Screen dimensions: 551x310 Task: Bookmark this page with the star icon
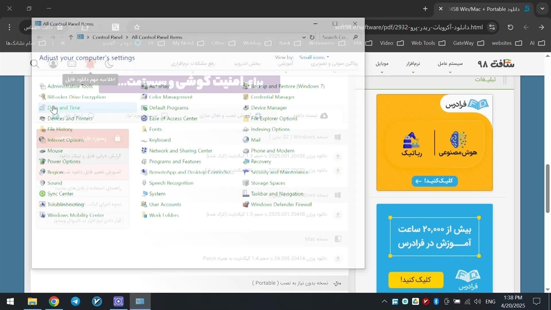(137, 27)
